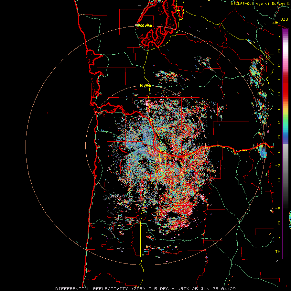291x291 pixels.
Task: Click the '-5' value on color scale
Action: point(278,209)
